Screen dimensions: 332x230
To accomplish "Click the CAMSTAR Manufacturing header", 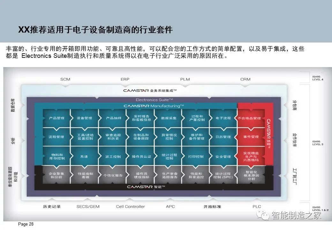I will [154, 106].
